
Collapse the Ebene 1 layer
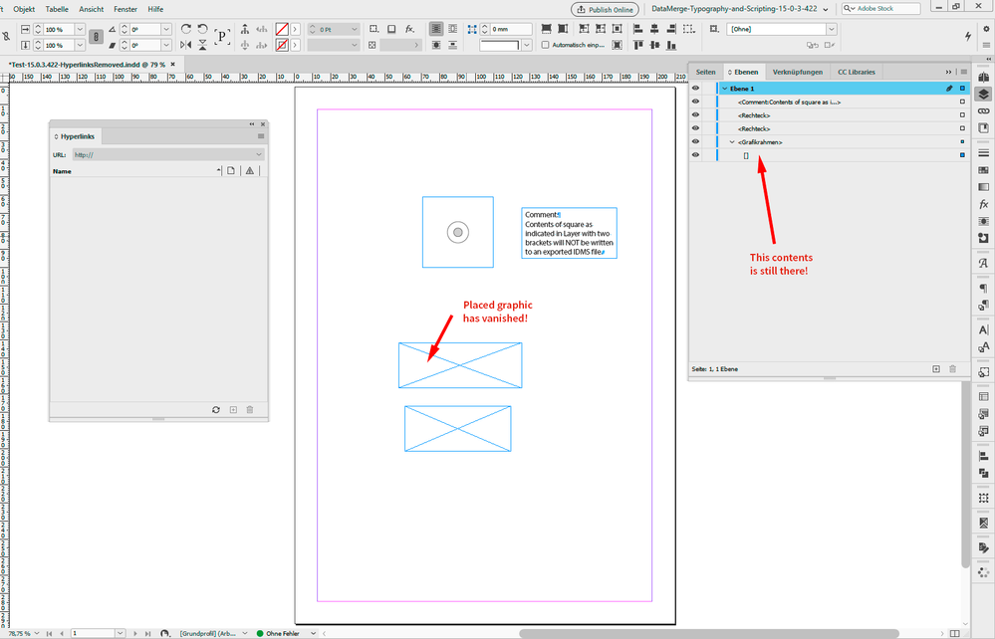pos(725,89)
